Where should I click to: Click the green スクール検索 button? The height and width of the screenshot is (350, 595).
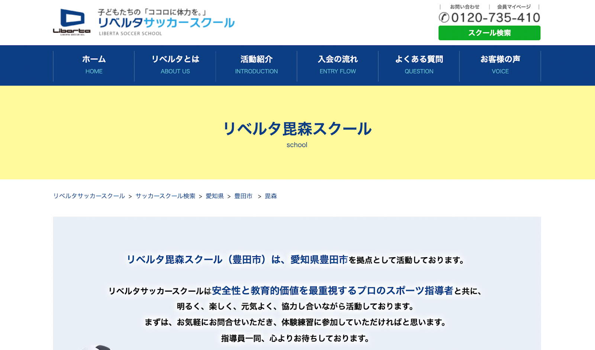click(x=489, y=33)
